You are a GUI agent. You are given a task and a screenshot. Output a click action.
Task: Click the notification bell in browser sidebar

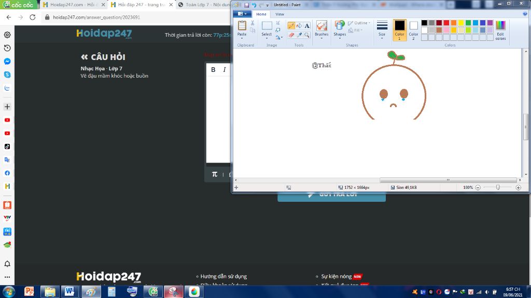[7, 263]
